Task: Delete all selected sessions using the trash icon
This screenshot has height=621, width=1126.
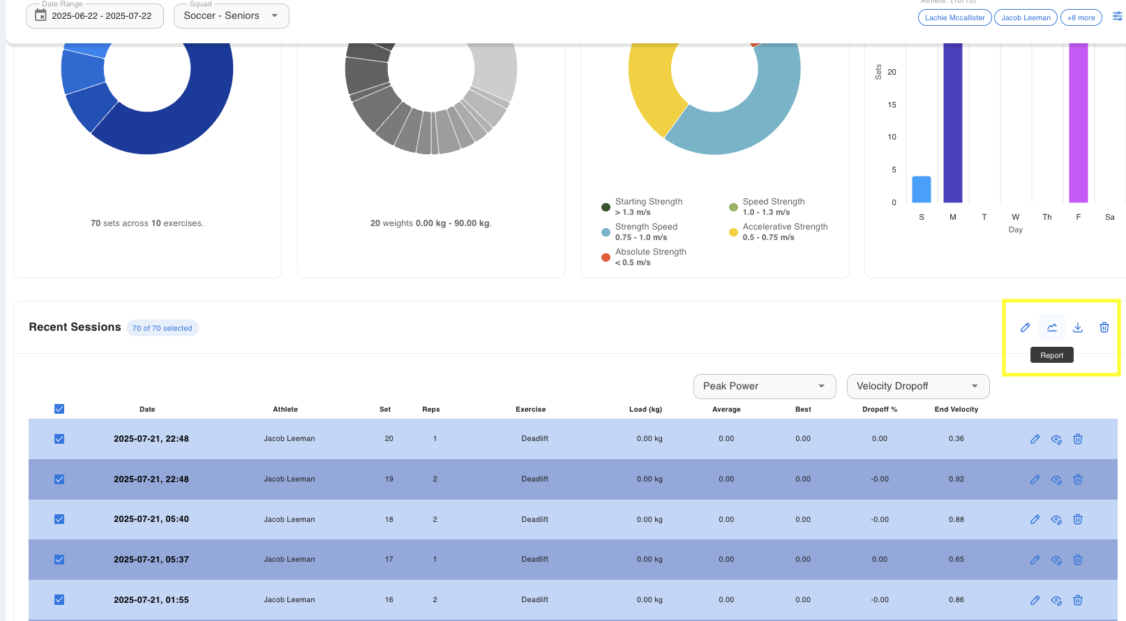Action: tap(1104, 327)
